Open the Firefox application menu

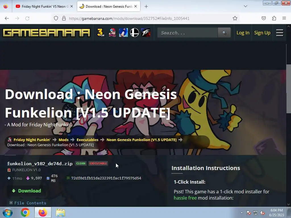(284, 18)
